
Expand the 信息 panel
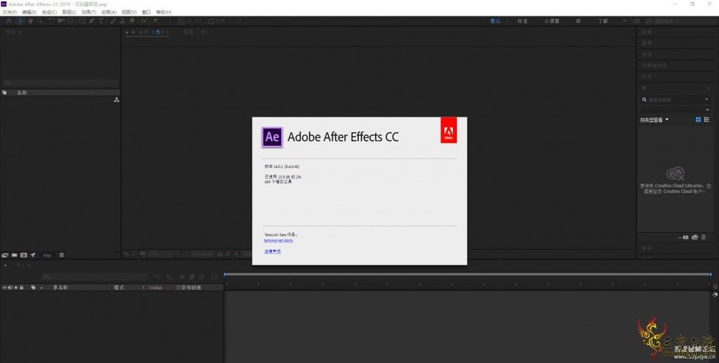[x=647, y=32]
